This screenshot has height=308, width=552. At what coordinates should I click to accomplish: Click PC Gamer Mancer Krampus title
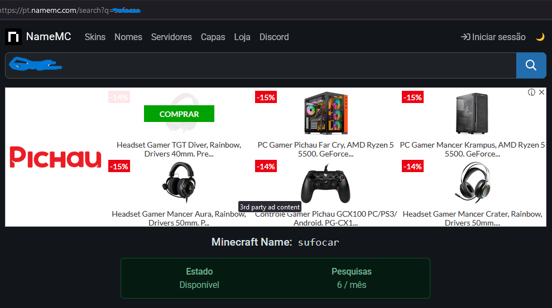(x=472, y=149)
